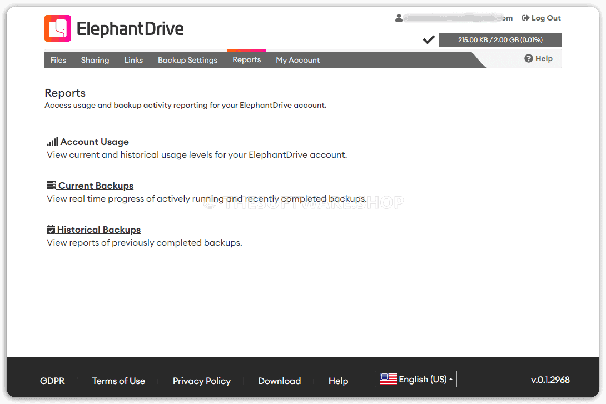Click the blurred account email address
This screenshot has height=404, width=606.
(458, 18)
